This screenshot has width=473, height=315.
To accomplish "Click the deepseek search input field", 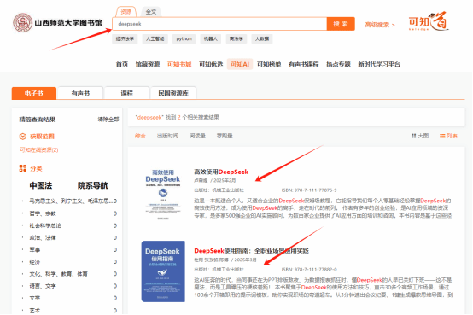I will click(219, 24).
